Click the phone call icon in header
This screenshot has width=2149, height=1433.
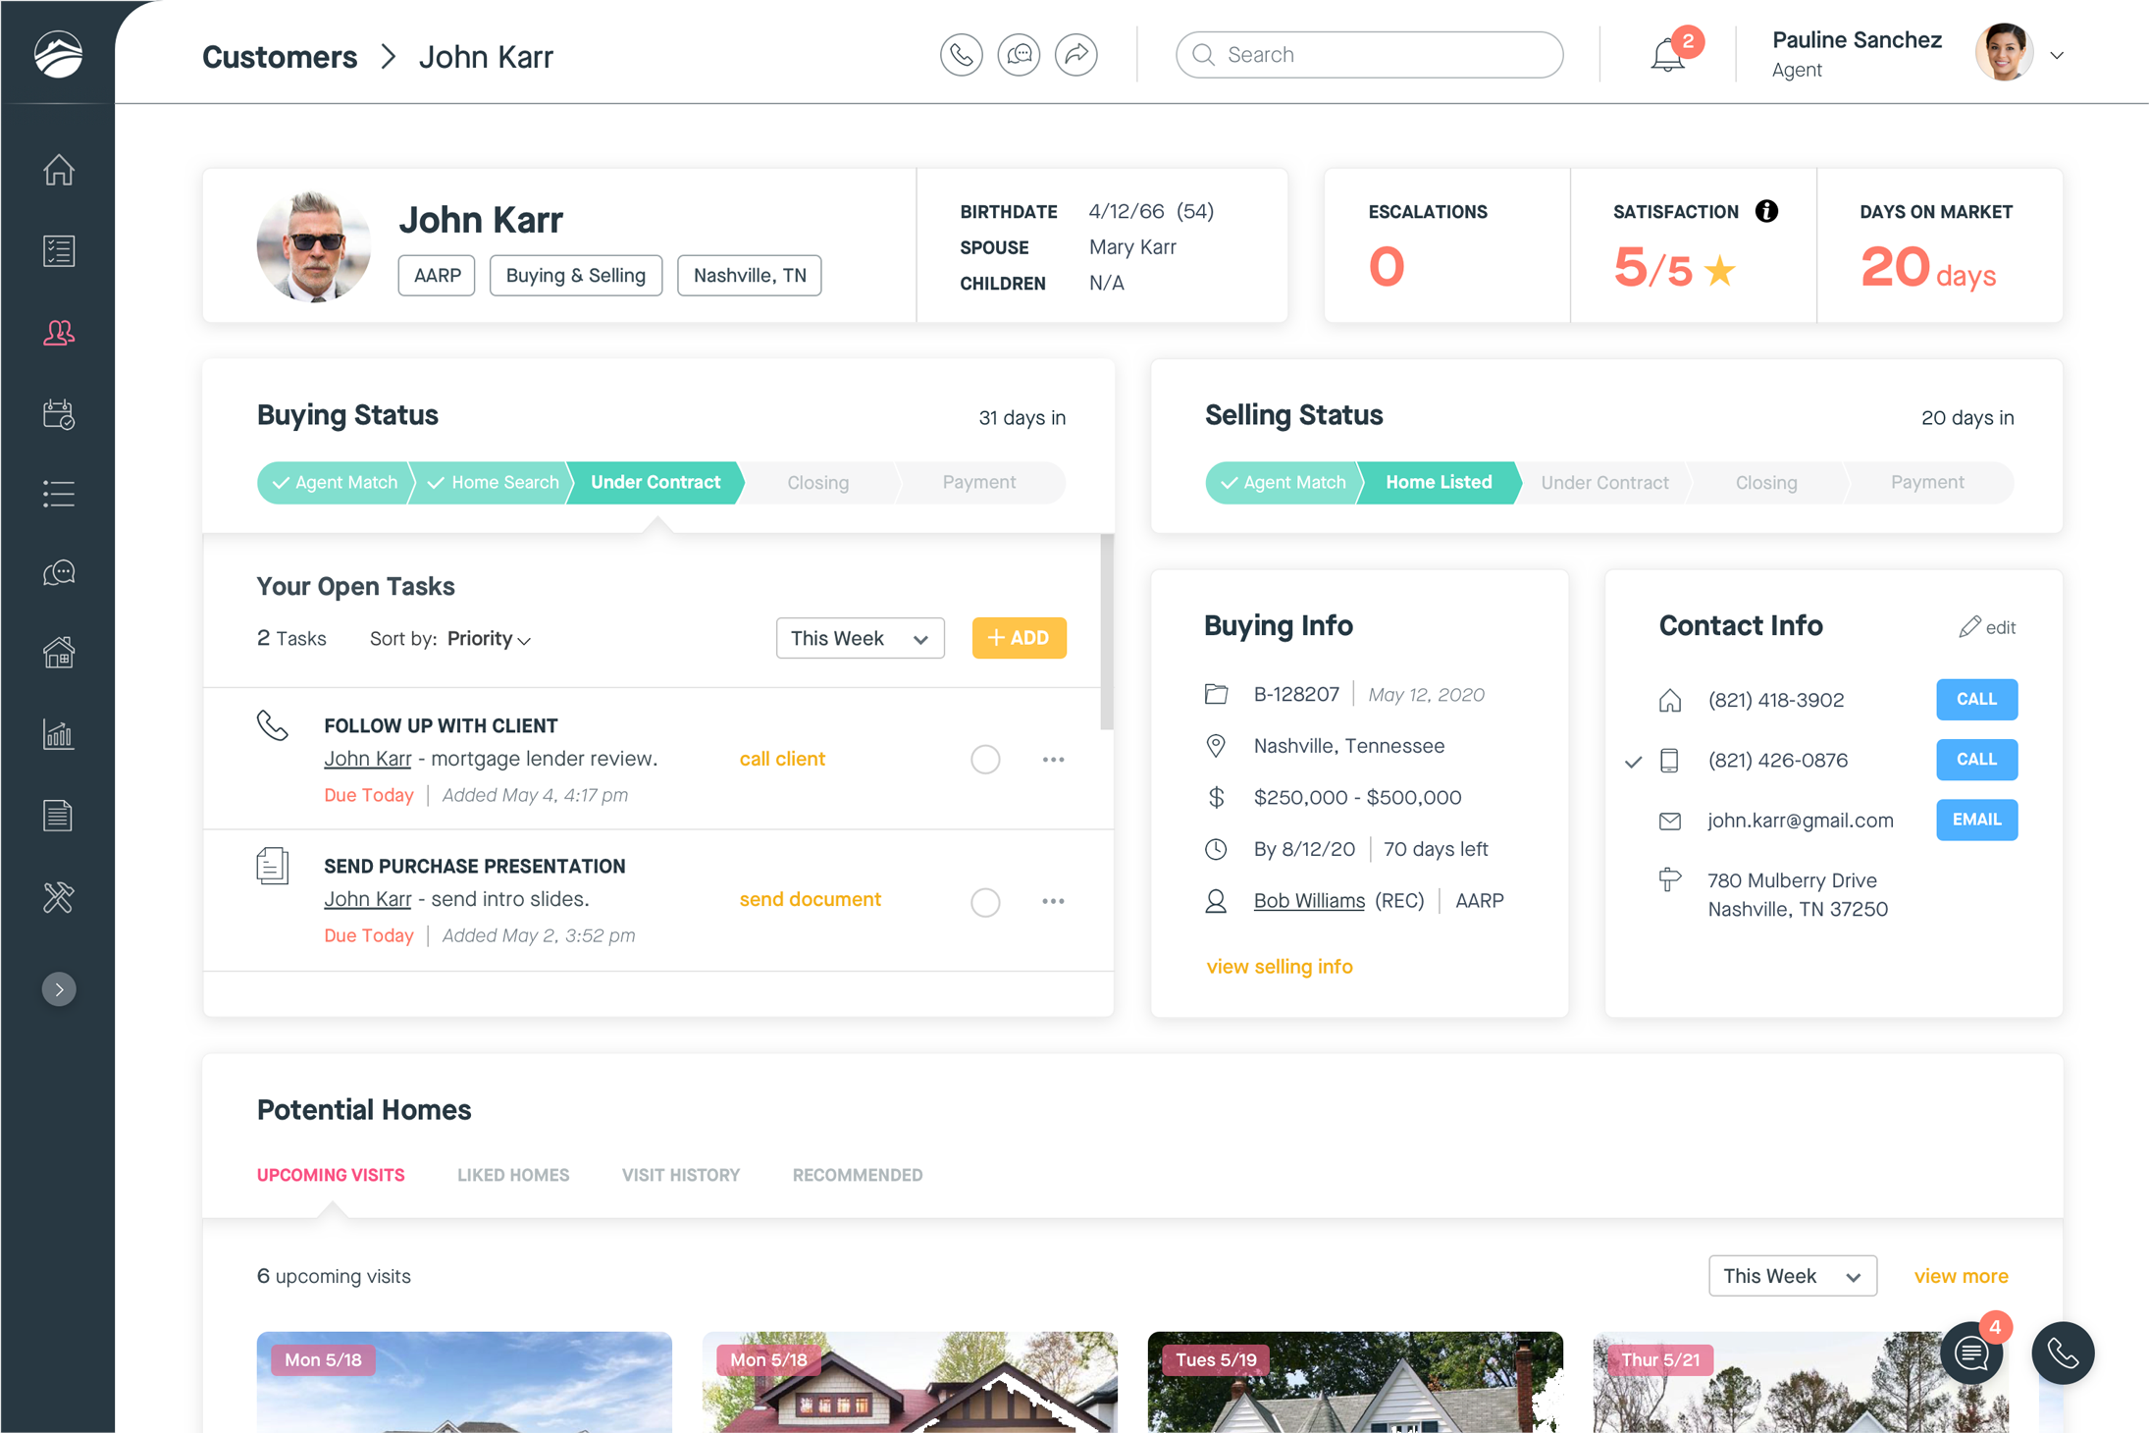pos(961,55)
